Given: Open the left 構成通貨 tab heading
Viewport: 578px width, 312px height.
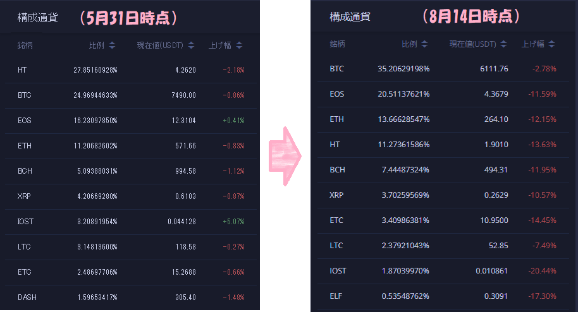Looking at the screenshot, I should pyautogui.click(x=37, y=18).
